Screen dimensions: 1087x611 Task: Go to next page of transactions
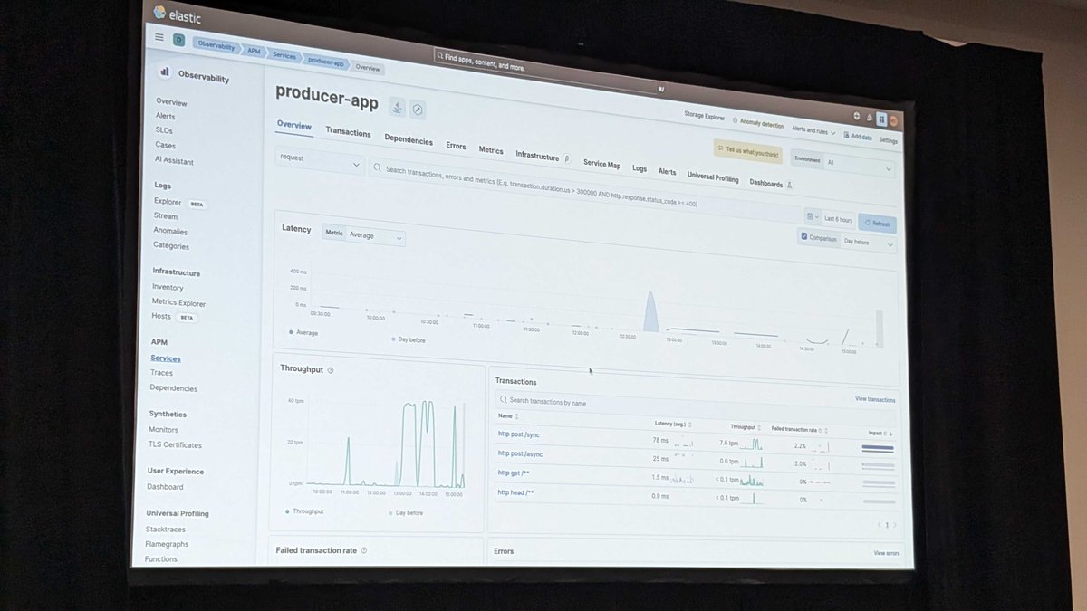(895, 525)
